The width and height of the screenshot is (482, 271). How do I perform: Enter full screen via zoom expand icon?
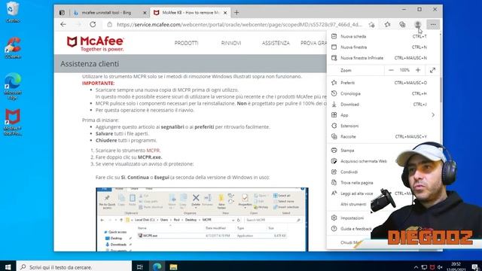pos(432,70)
